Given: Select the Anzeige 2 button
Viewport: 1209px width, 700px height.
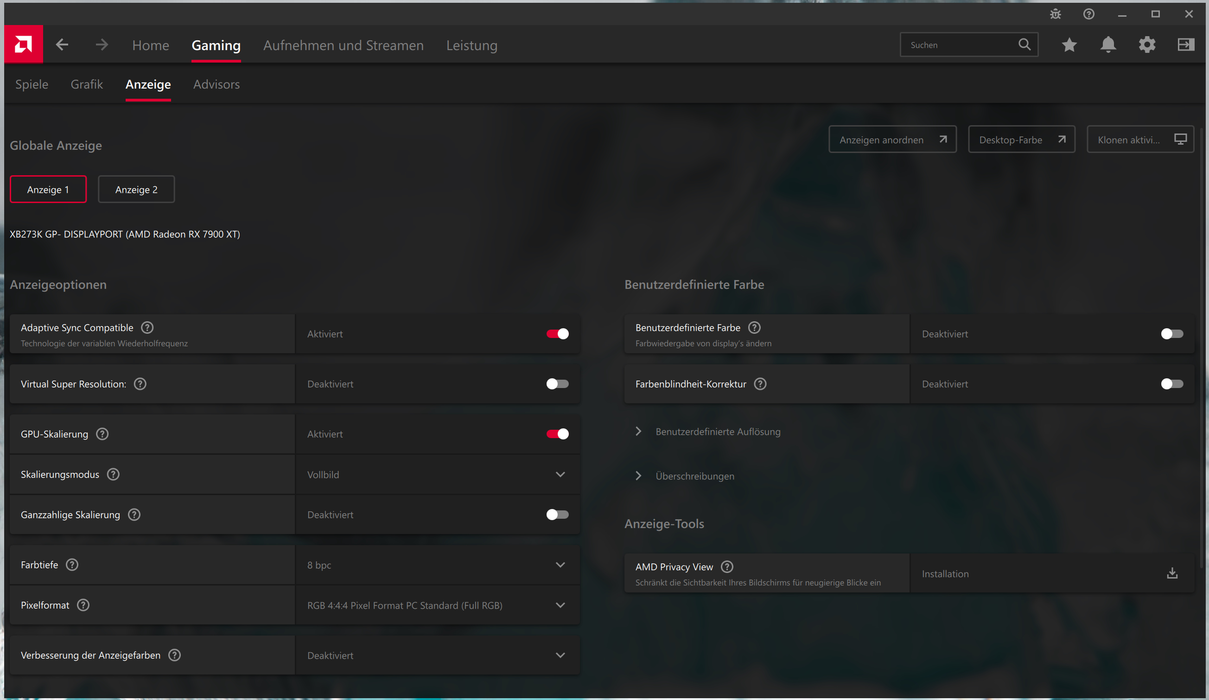Looking at the screenshot, I should [136, 190].
